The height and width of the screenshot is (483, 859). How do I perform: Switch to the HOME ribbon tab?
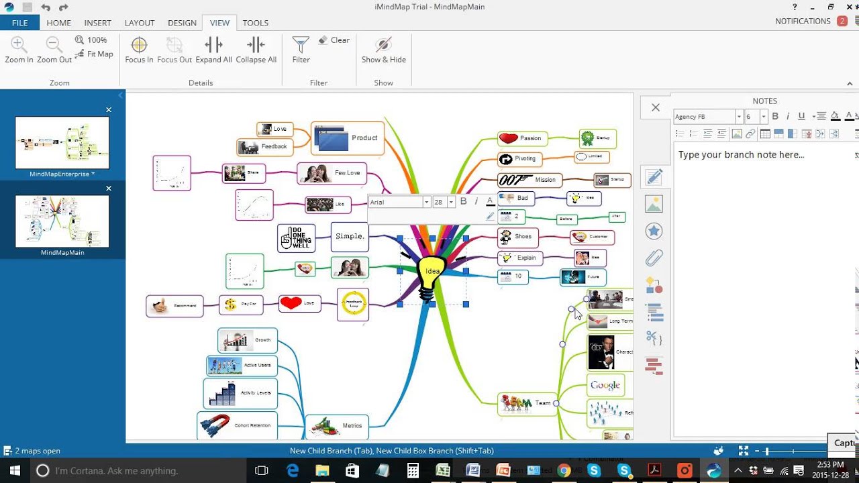point(58,23)
